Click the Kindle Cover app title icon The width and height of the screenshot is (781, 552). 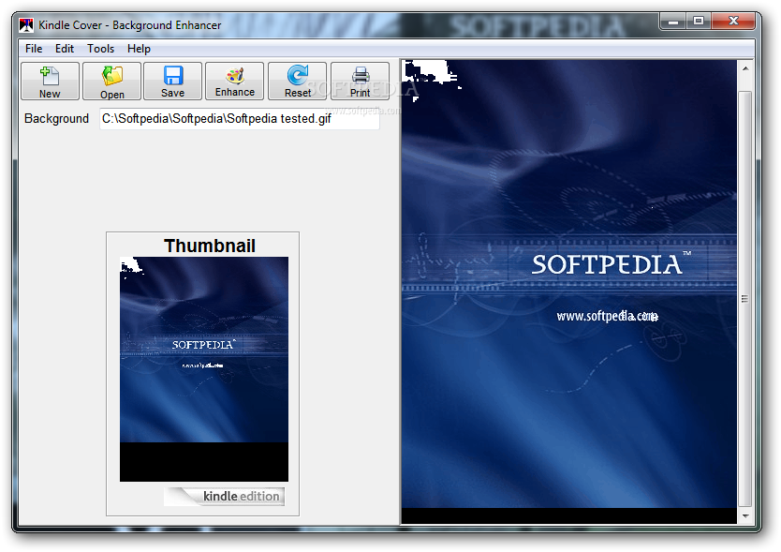[26, 25]
